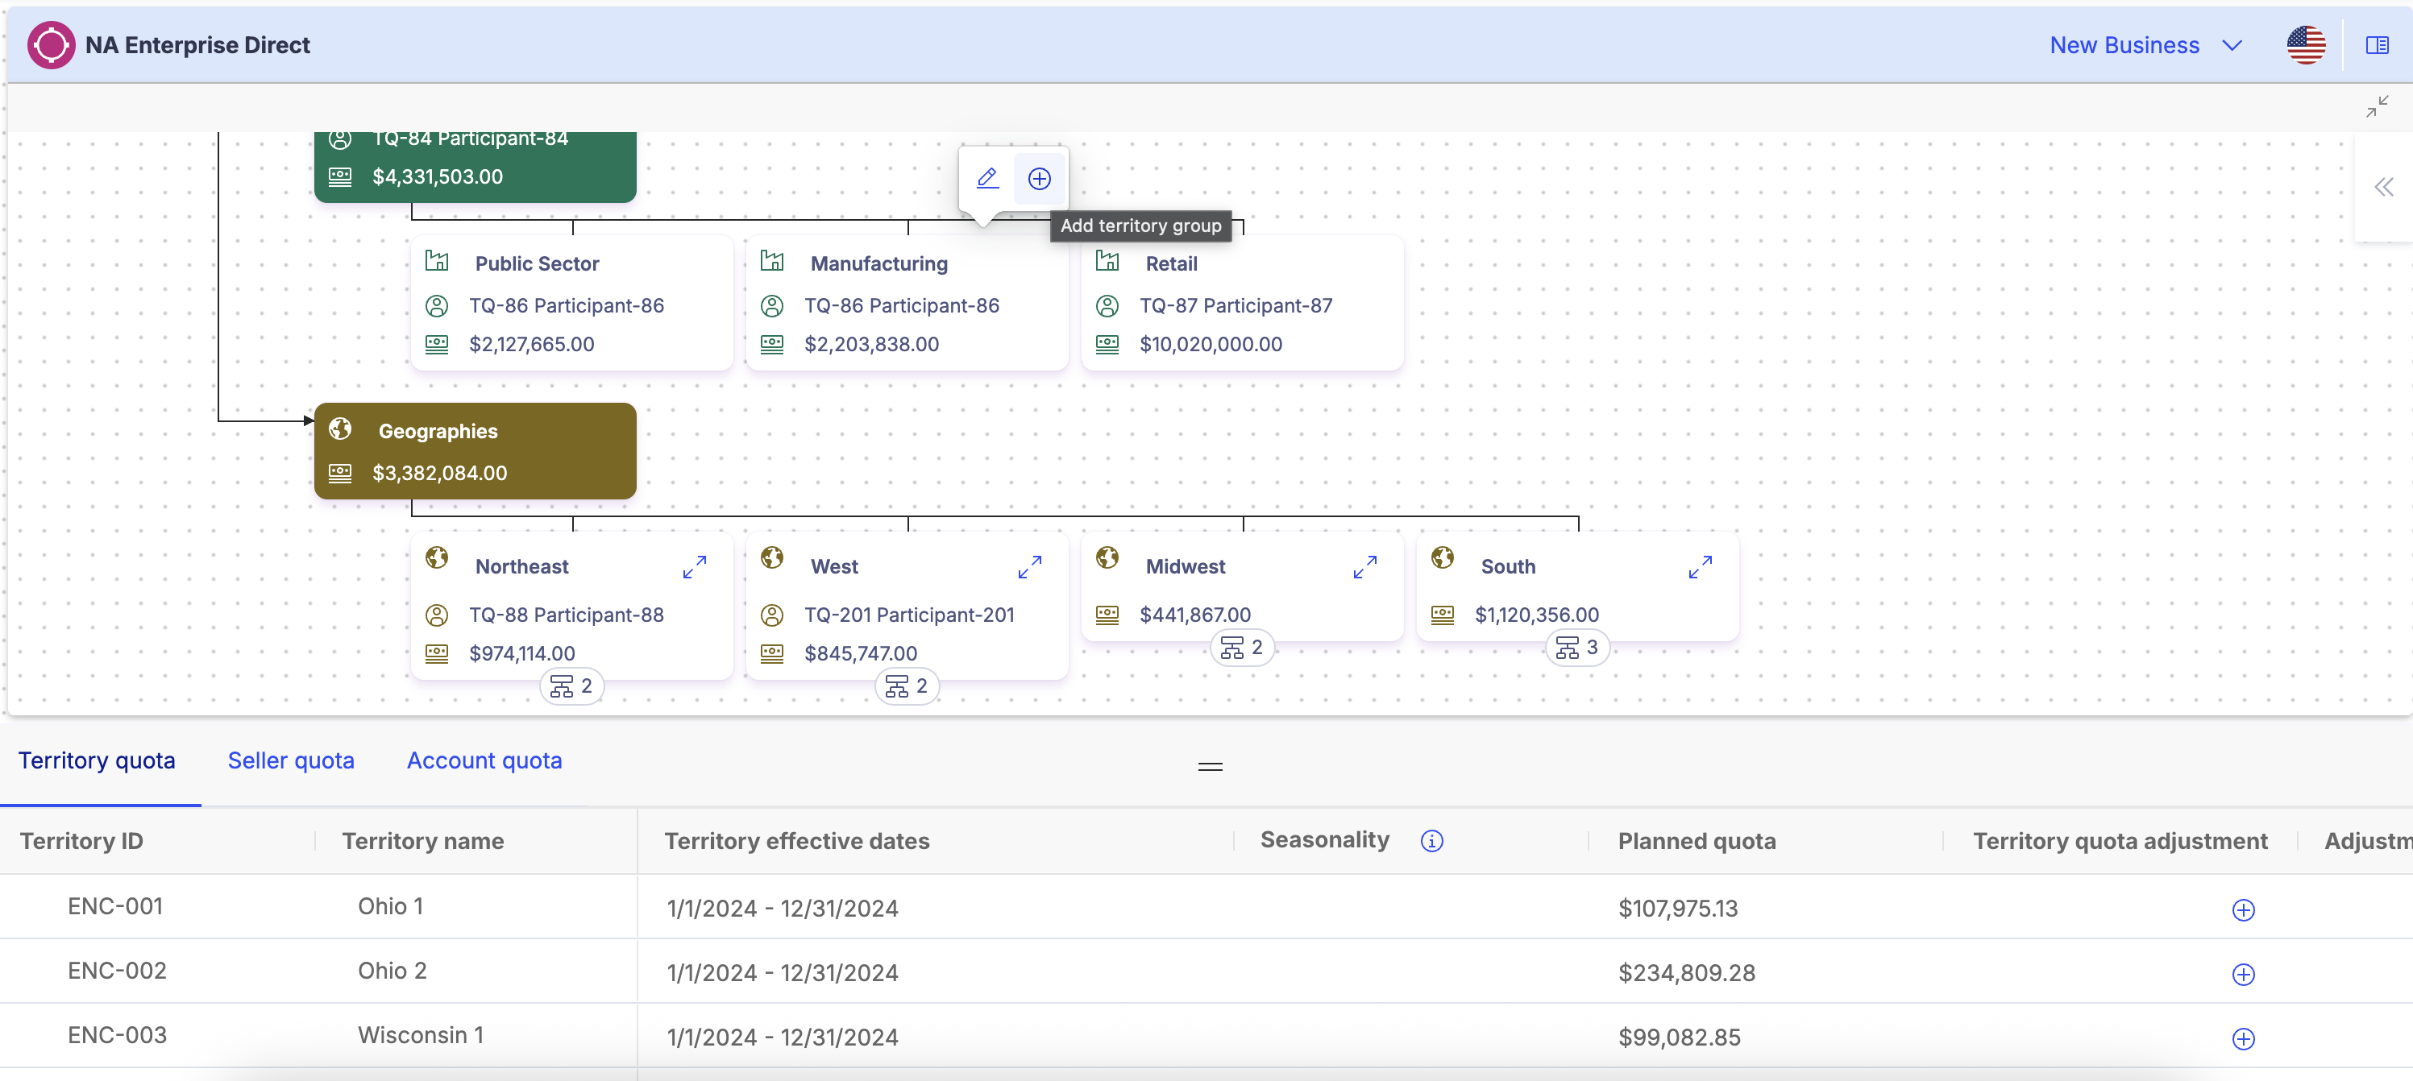Show Northeast's 2 child territories badge
The height and width of the screenshot is (1081, 2413).
coord(571,686)
